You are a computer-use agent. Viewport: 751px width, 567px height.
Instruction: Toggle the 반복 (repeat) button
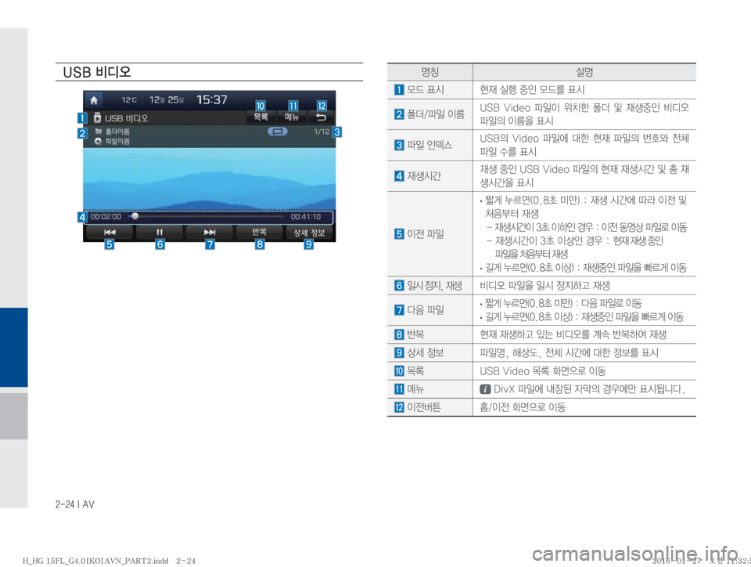pyautogui.click(x=260, y=233)
